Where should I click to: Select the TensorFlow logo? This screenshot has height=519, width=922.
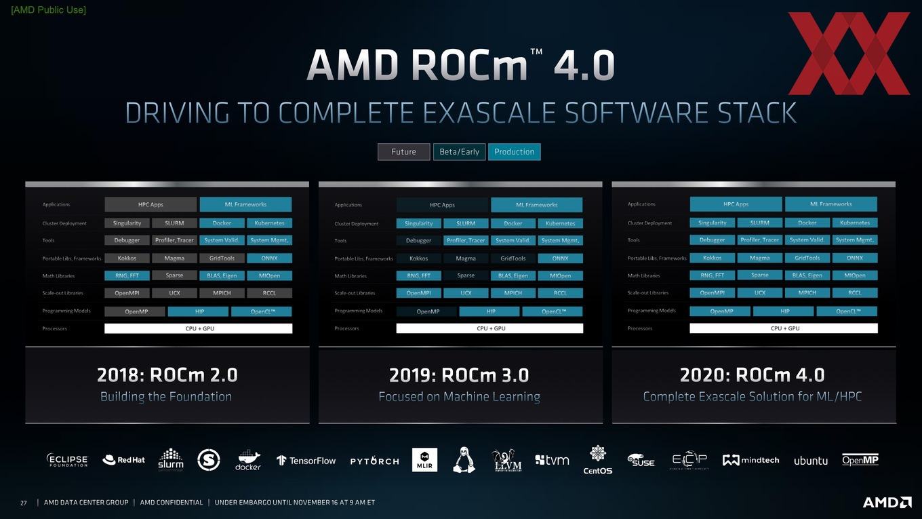(x=306, y=461)
